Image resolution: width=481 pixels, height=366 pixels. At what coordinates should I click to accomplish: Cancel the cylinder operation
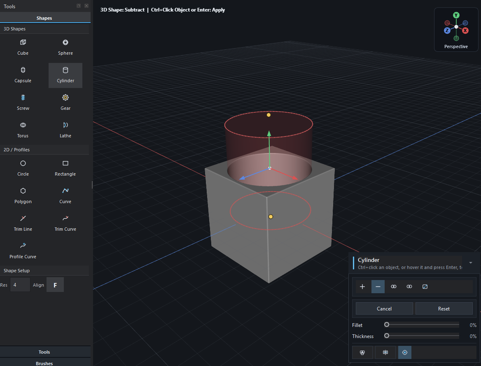pos(384,308)
